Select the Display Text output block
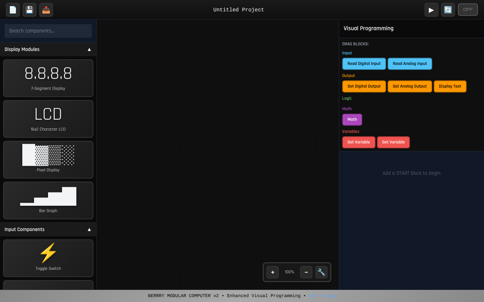Screen dimensions: 484x302 450,86
